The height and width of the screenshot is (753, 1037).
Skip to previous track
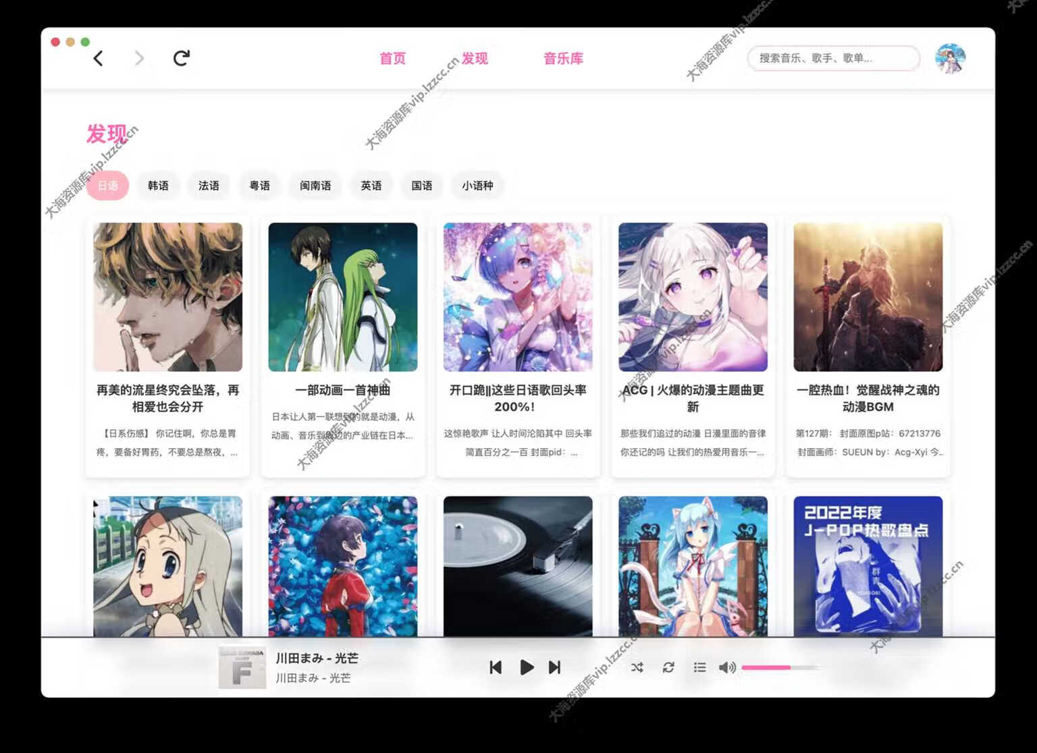[496, 667]
